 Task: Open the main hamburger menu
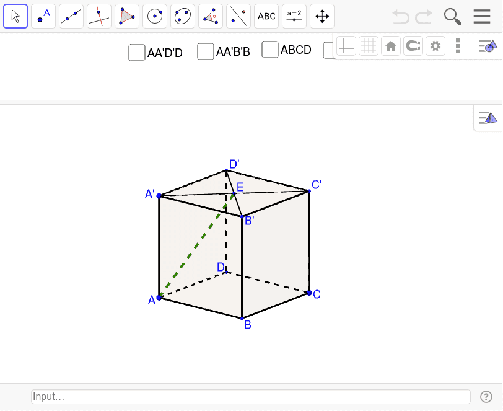tap(482, 16)
